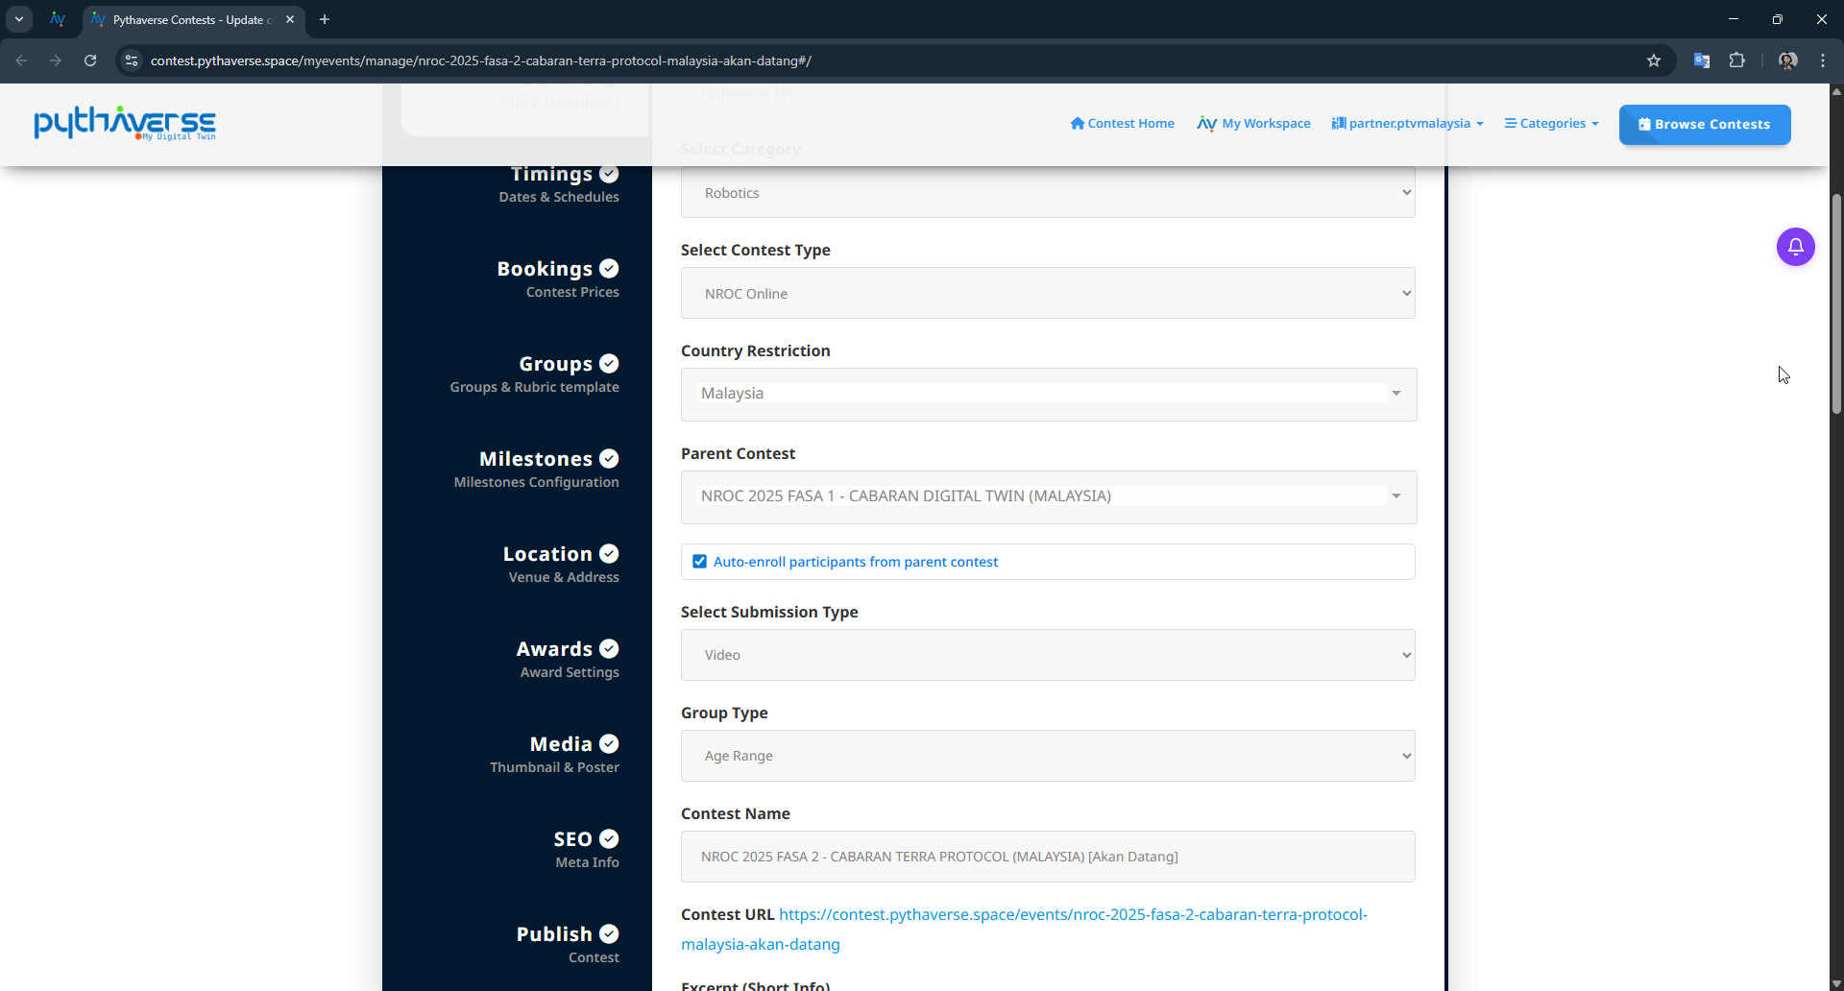Viewport: 1844px width, 991px height.
Task: Click the Bookings checkmark icon
Action: tap(609, 268)
